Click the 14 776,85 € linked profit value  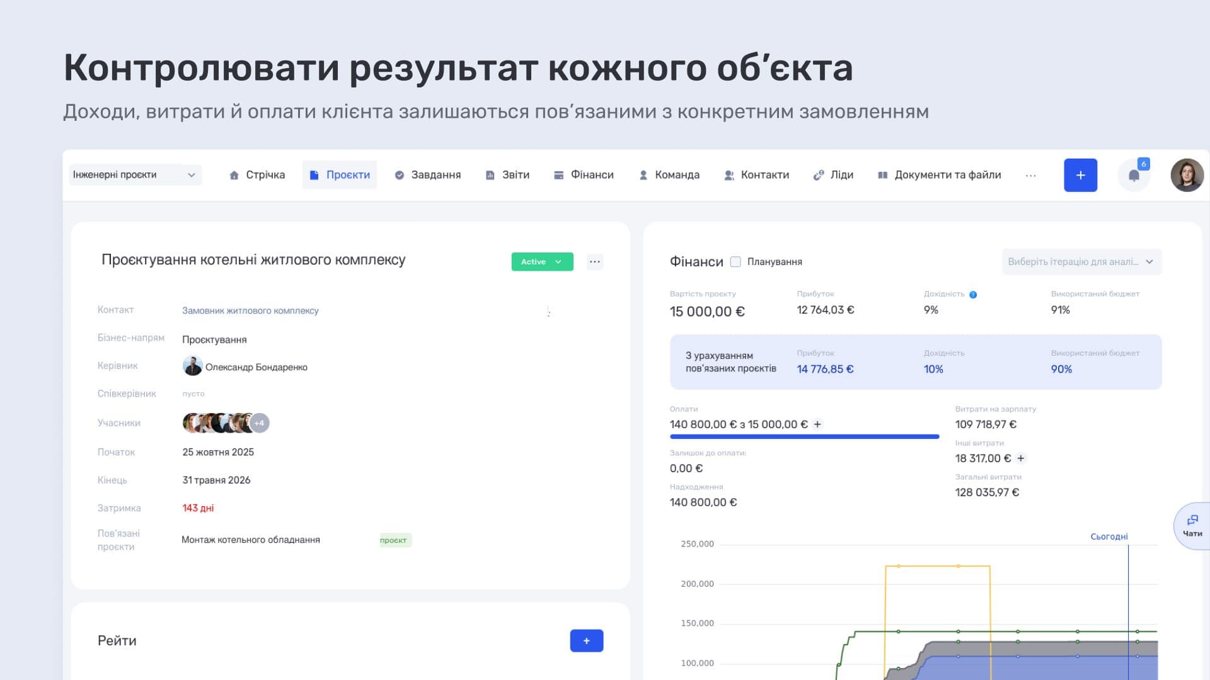(x=825, y=369)
